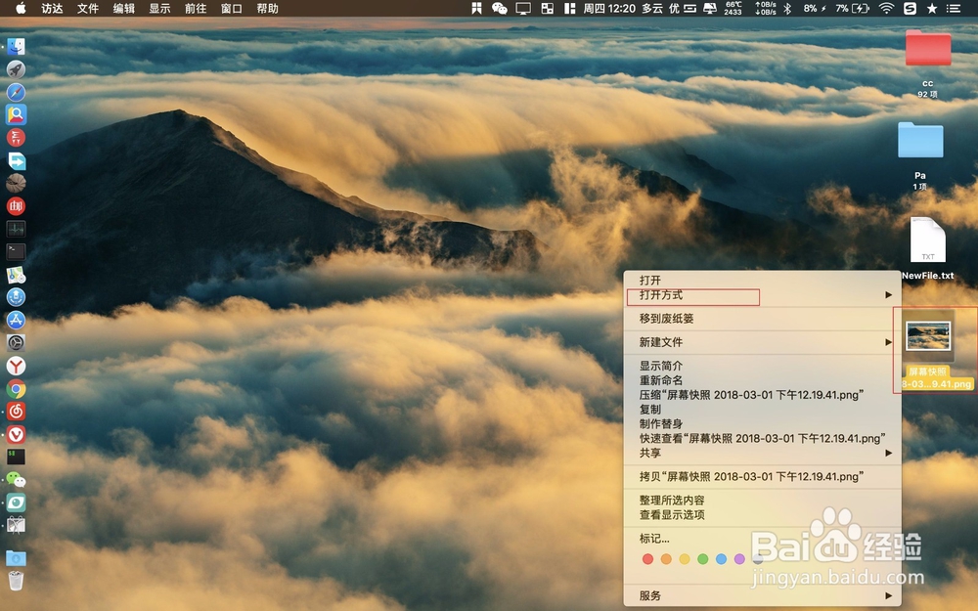Click the Finder icon in the Dock
The width and height of the screenshot is (978, 611).
click(16, 46)
